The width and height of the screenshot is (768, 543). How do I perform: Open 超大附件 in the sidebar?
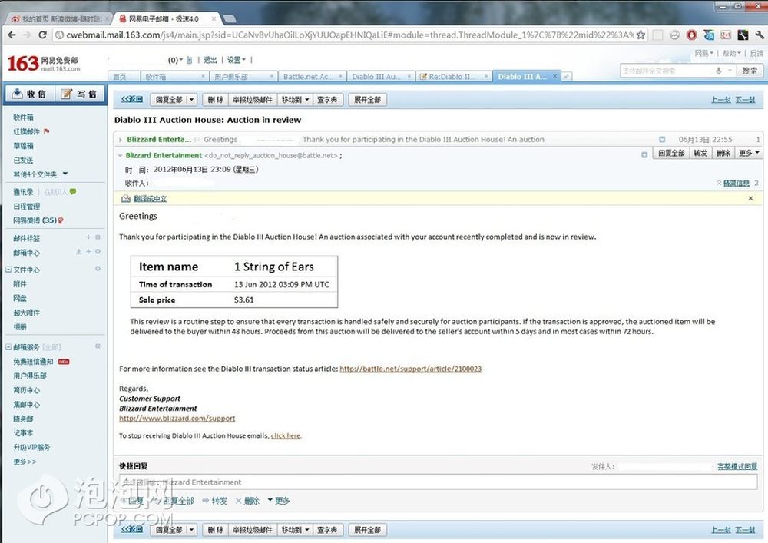click(26, 313)
